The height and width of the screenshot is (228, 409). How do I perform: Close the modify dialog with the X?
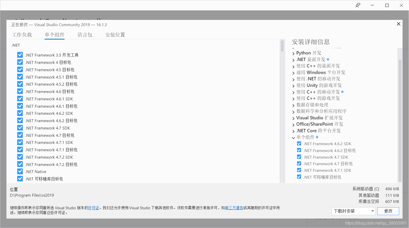pos(398,24)
